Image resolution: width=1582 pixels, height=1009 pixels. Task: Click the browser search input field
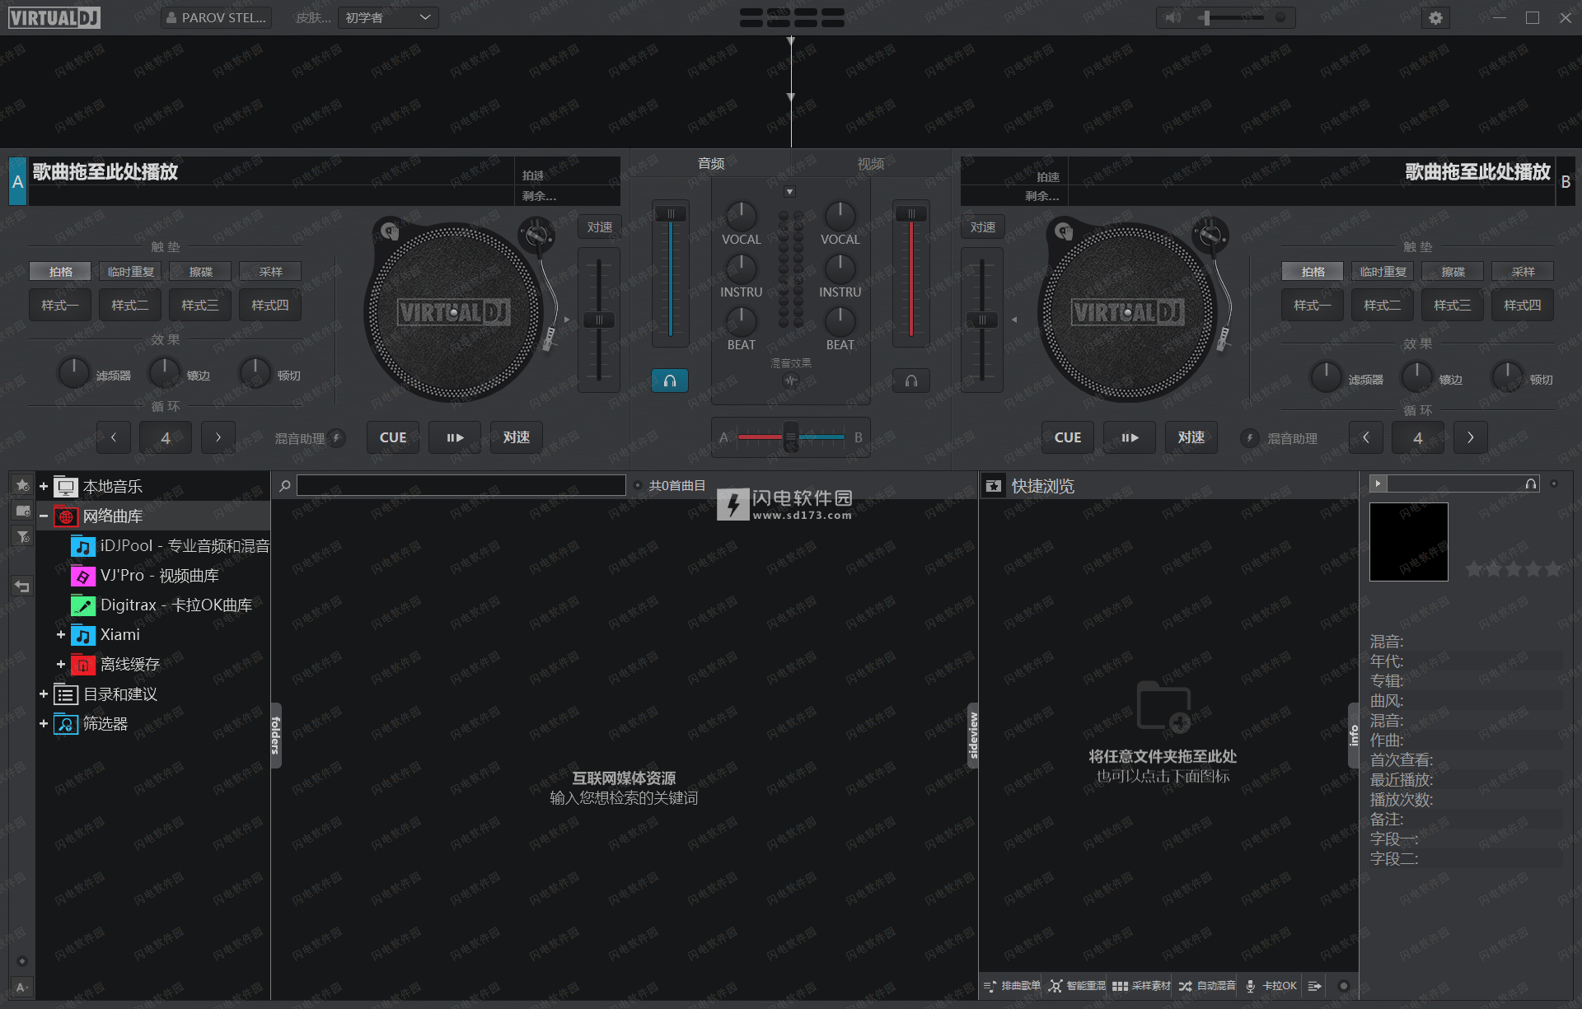click(461, 486)
